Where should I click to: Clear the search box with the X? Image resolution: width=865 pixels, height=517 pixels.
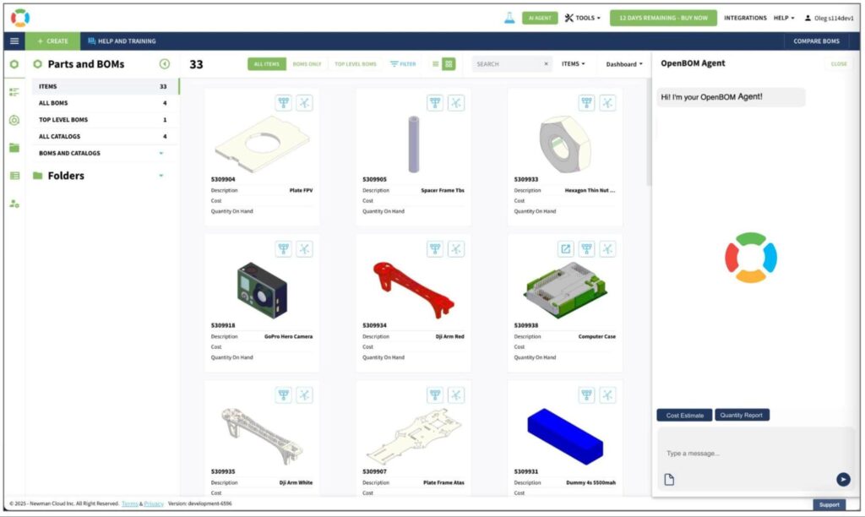tap(547, 64)
